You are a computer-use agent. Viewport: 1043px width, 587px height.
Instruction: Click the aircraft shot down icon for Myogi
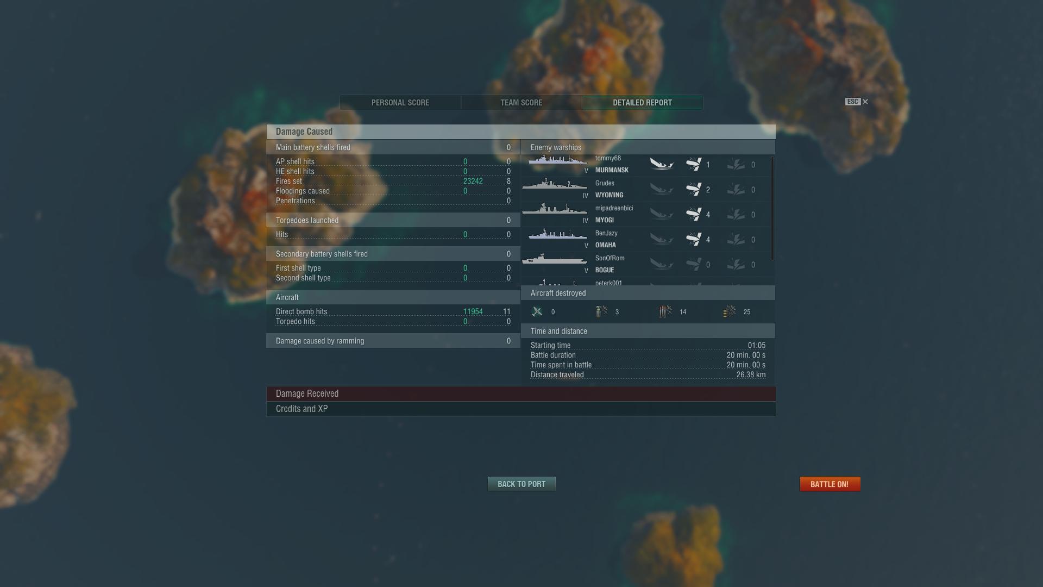coord(694,214)
